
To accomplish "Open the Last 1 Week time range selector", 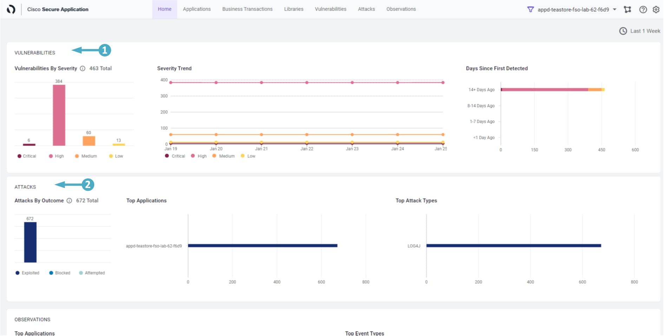I will pyautogui.click(x=645, y=31).
